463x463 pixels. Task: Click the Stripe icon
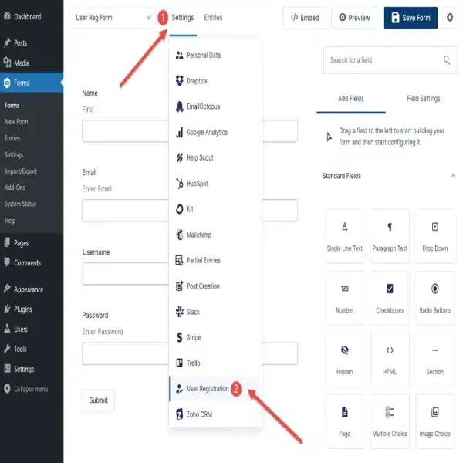click(179, 337)
